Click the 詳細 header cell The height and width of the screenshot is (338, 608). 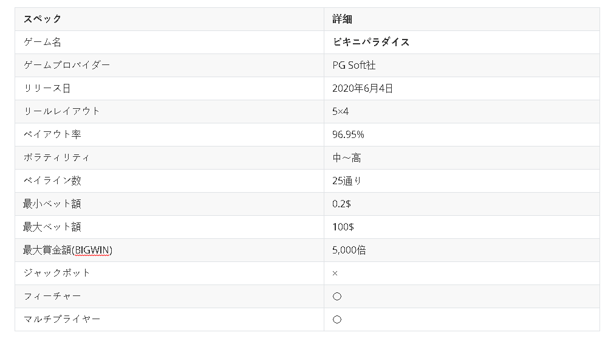(342, 19)
